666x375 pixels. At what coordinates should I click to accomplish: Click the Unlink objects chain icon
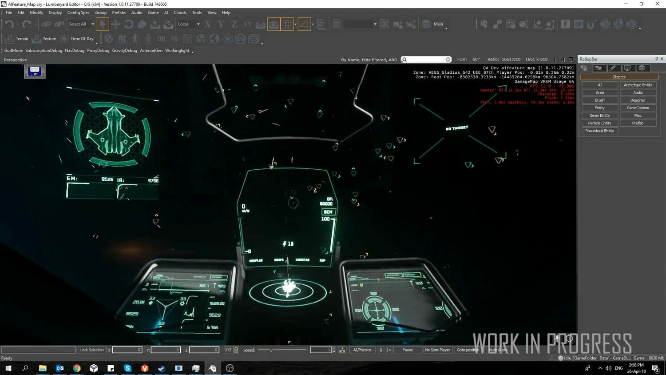click(x=59, y=24)
